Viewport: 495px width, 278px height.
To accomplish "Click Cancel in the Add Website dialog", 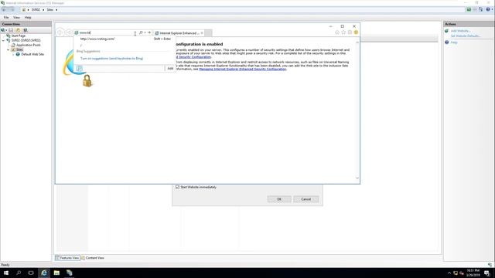I will tap(306, 199).
